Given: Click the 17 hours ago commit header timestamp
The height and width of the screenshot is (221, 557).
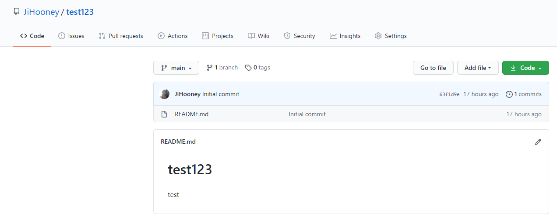Looking at the screenshot, I should (x=481, y=94).
